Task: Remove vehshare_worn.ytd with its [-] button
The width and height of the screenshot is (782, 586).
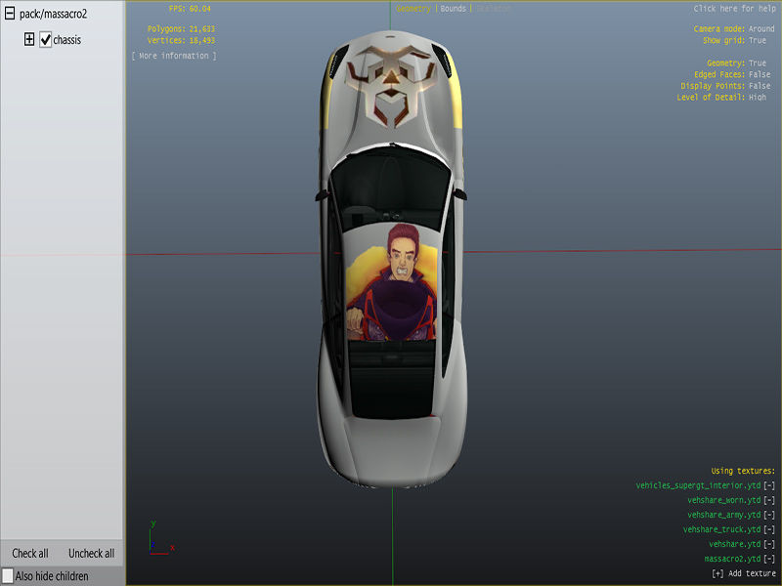Action: [769, 500]
